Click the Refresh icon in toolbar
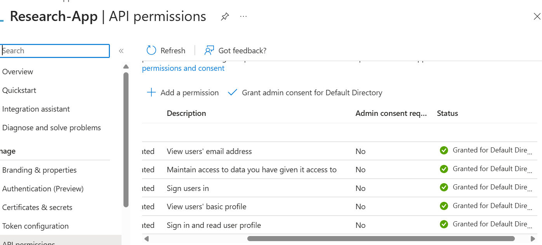The width and height of the screenshot is (542, 245). [151, 51]
